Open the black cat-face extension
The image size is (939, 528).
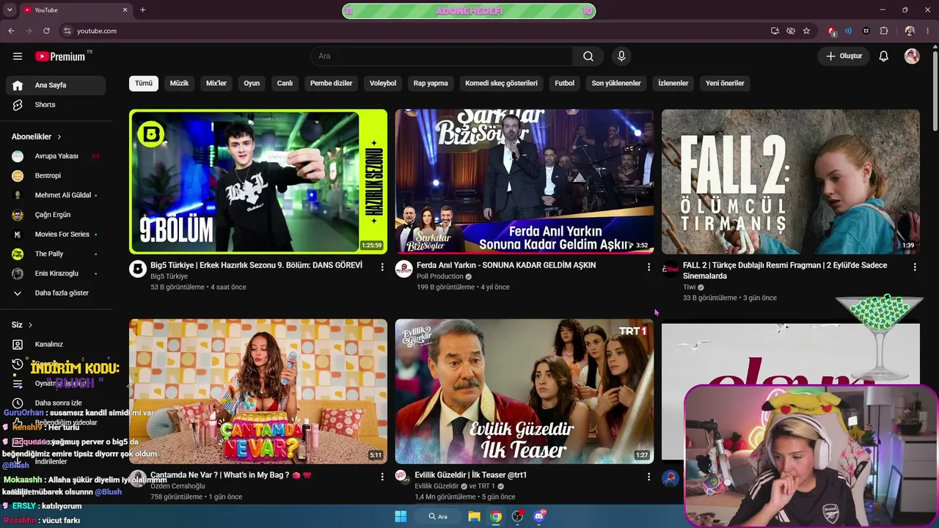point(866,31)
